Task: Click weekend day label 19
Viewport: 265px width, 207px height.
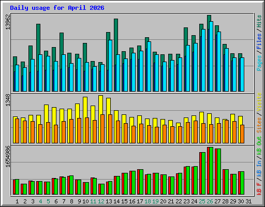Action: (x=155, y=201)
